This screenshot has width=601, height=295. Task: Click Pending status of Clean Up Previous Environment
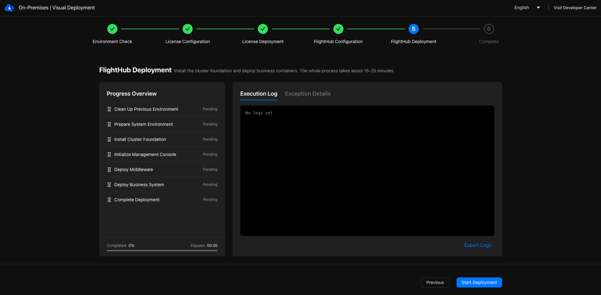[x=210, y=109]
